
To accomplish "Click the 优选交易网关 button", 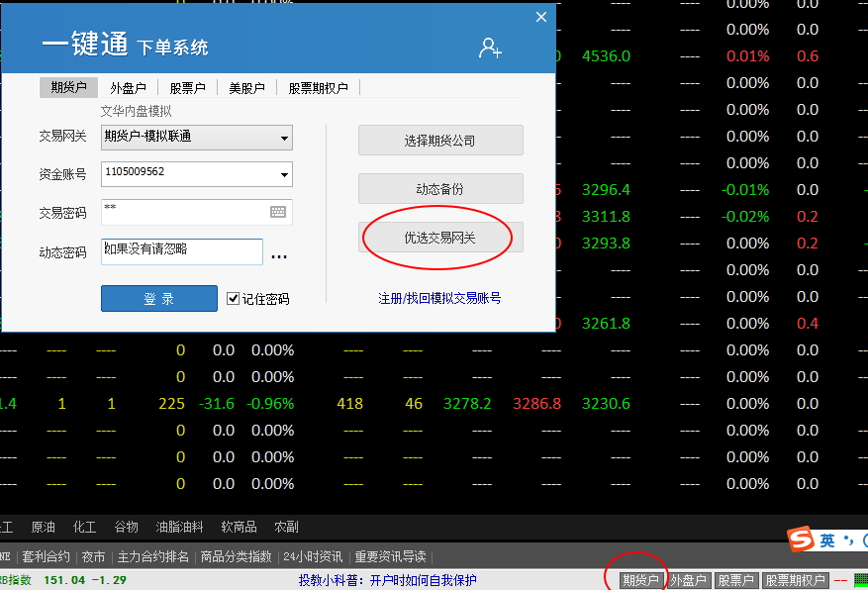I will click(x=440, y=238).
